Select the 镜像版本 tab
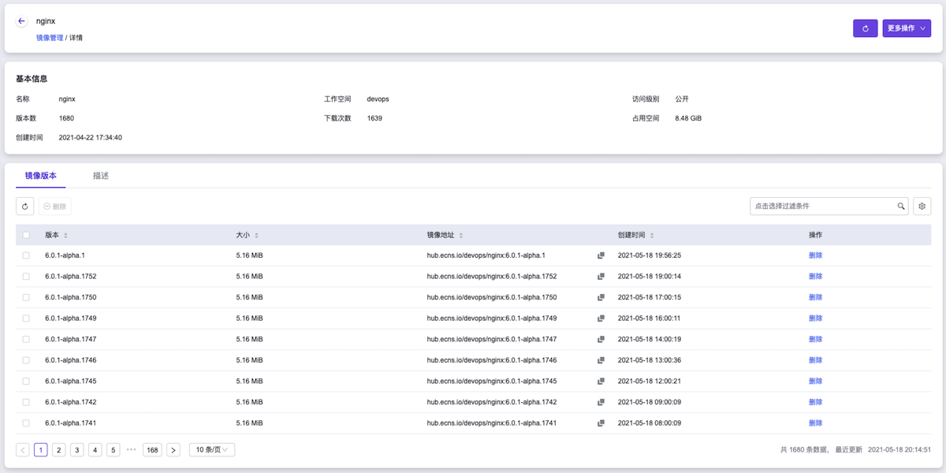 coord(41,176)
